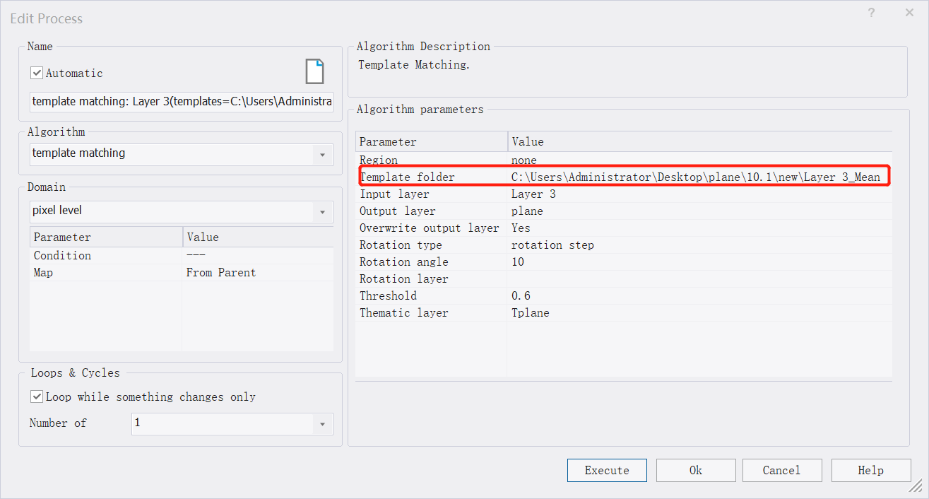Change the Overwrite output layer value
929x499 pixels.
tap(521, 228)
